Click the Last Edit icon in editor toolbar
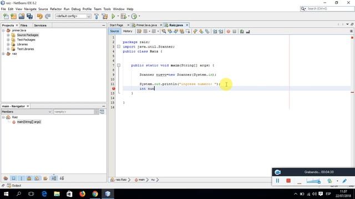Screen dimensions: 355x199 point(139,32)
